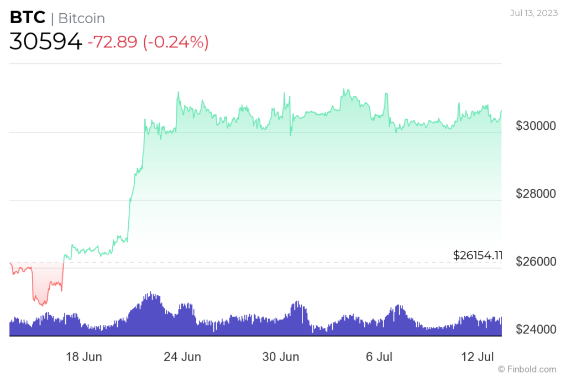The image size is (566, 377).
Task: Click the (-0.24%) percentage change
Action: [176, 42]
